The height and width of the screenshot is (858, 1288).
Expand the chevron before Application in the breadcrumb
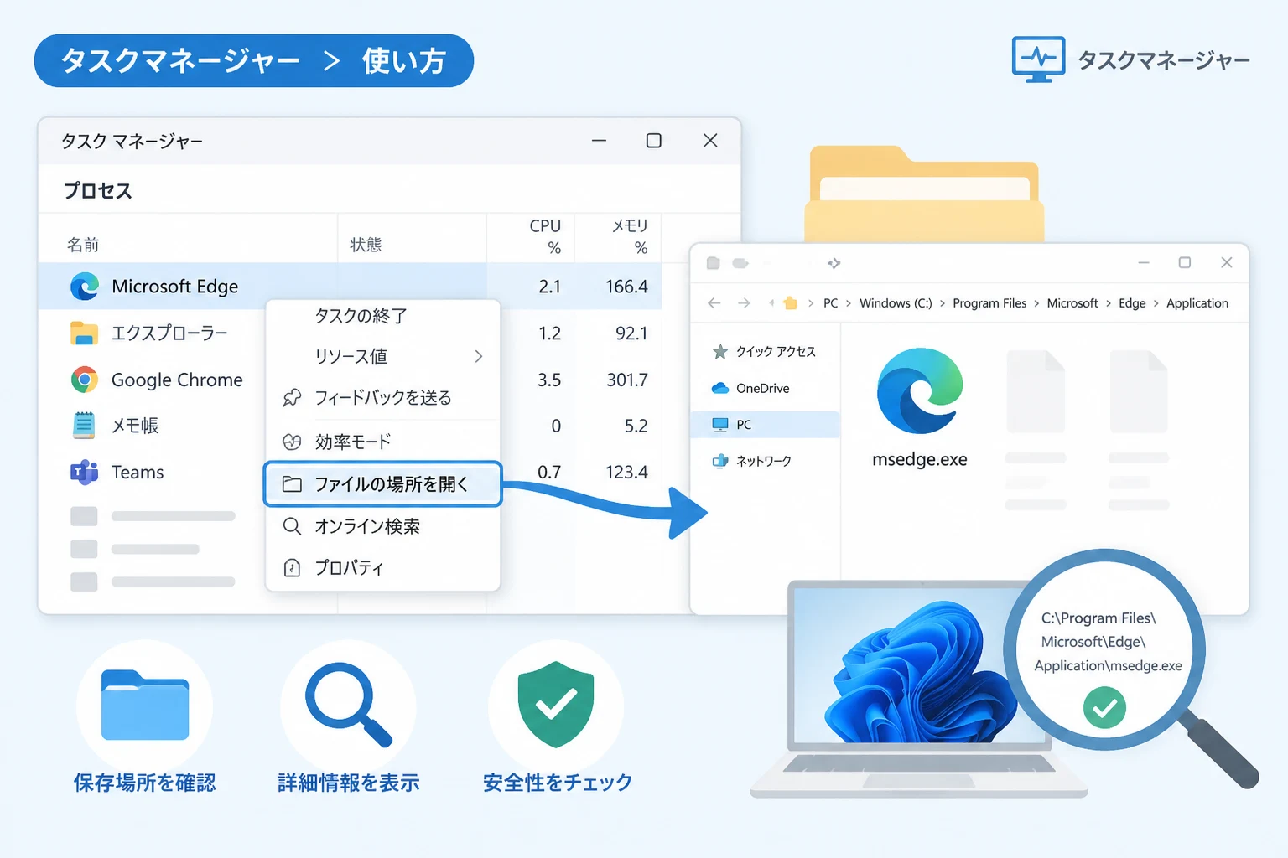pos(1156,303)
